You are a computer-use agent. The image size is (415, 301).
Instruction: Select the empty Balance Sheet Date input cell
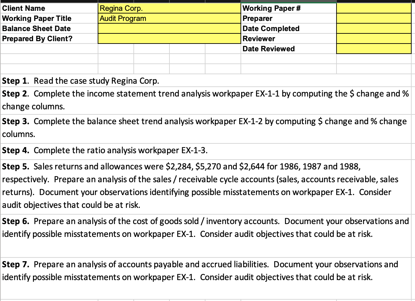pyautogui.click(x=168, y=28)
